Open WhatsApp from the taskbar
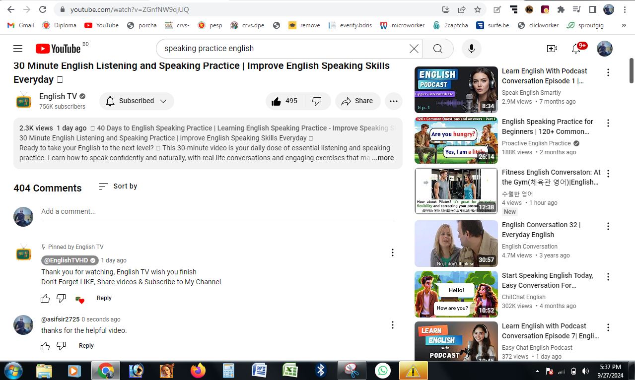The height and width of the screenshot is (380, 635). pyautogui.click(x=382, y=371)
